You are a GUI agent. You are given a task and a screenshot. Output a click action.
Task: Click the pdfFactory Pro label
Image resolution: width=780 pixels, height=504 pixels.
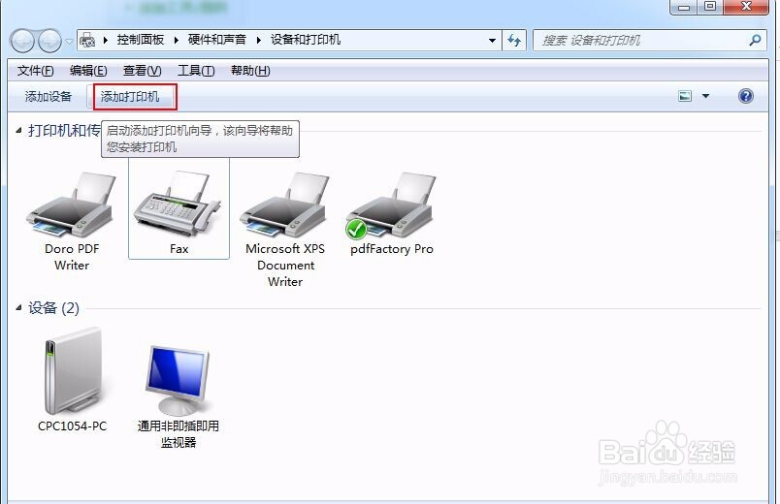point(392,249)
